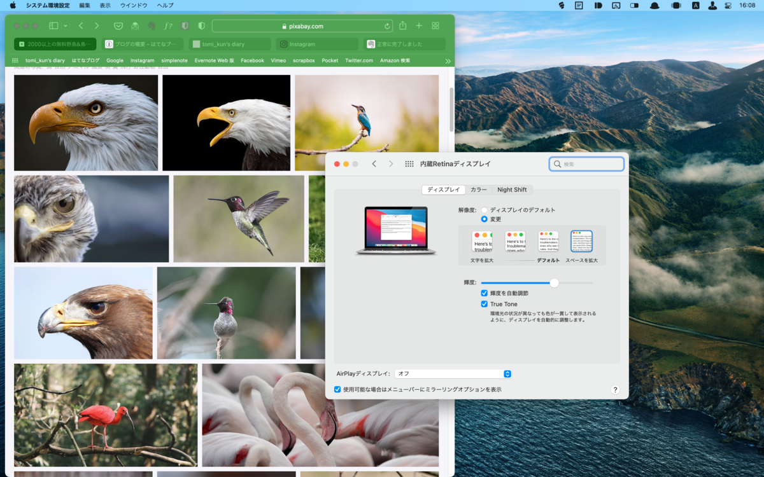The height and width of the screenshot is (477, 764).
Task: Show the Safari tab overview grid
Action: point(435,26)
